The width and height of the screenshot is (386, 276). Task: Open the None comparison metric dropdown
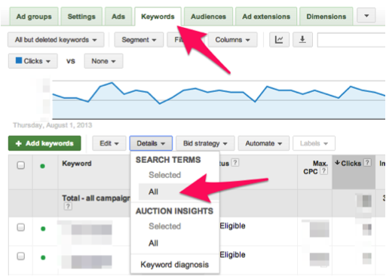point(103,61)
